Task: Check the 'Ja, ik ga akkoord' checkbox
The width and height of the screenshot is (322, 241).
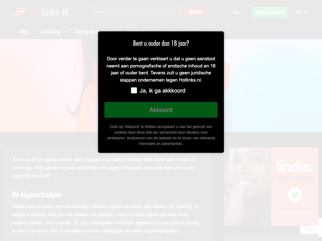Action: pyautogui.click(x=134, y=90)
